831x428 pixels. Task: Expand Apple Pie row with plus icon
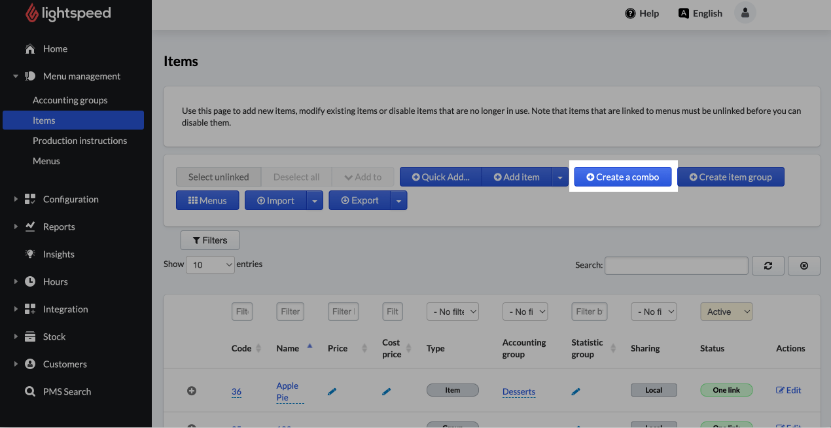[x=192, y=391]
